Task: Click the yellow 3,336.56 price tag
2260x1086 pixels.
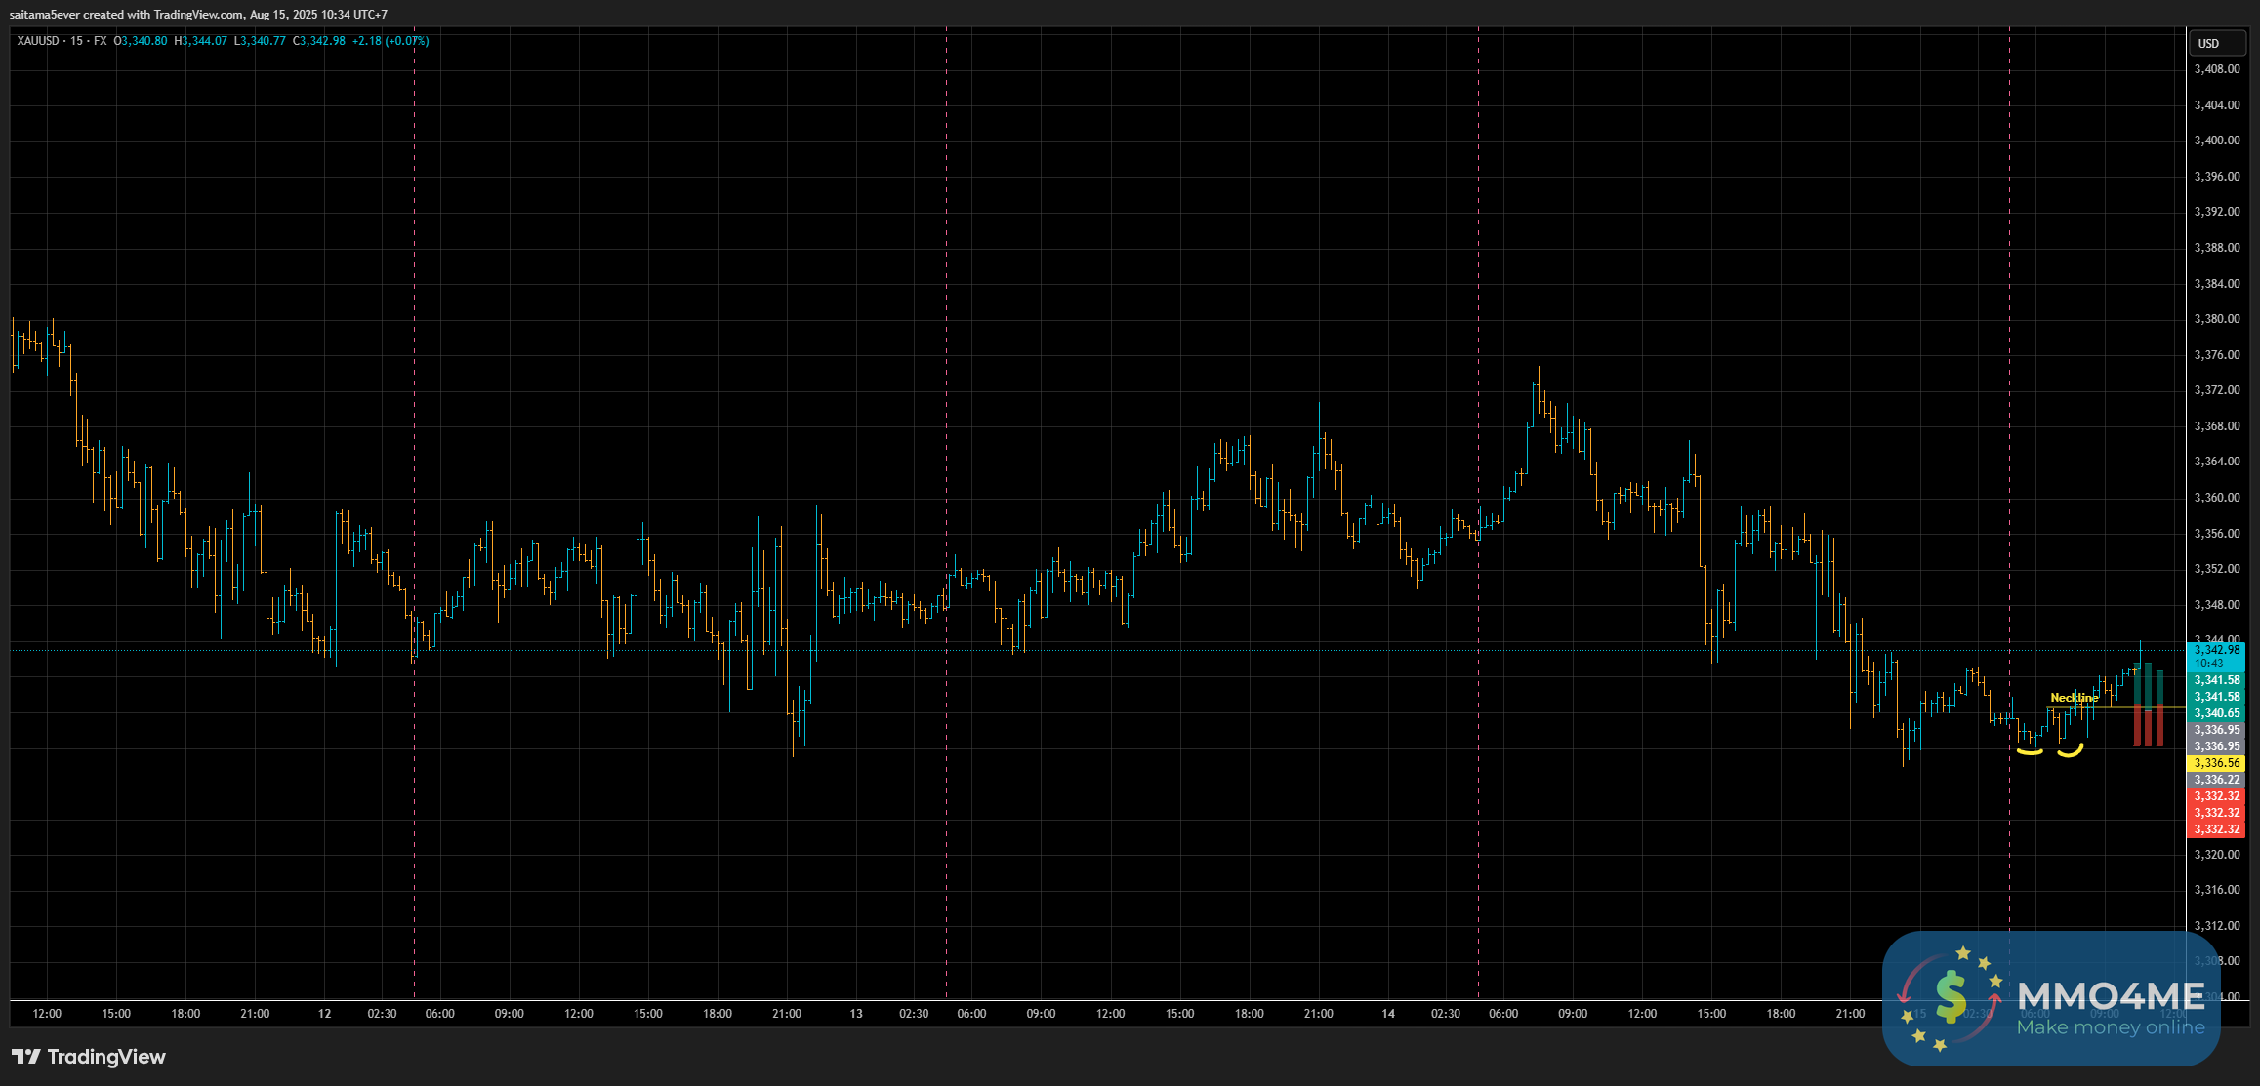Action: 2216,763
